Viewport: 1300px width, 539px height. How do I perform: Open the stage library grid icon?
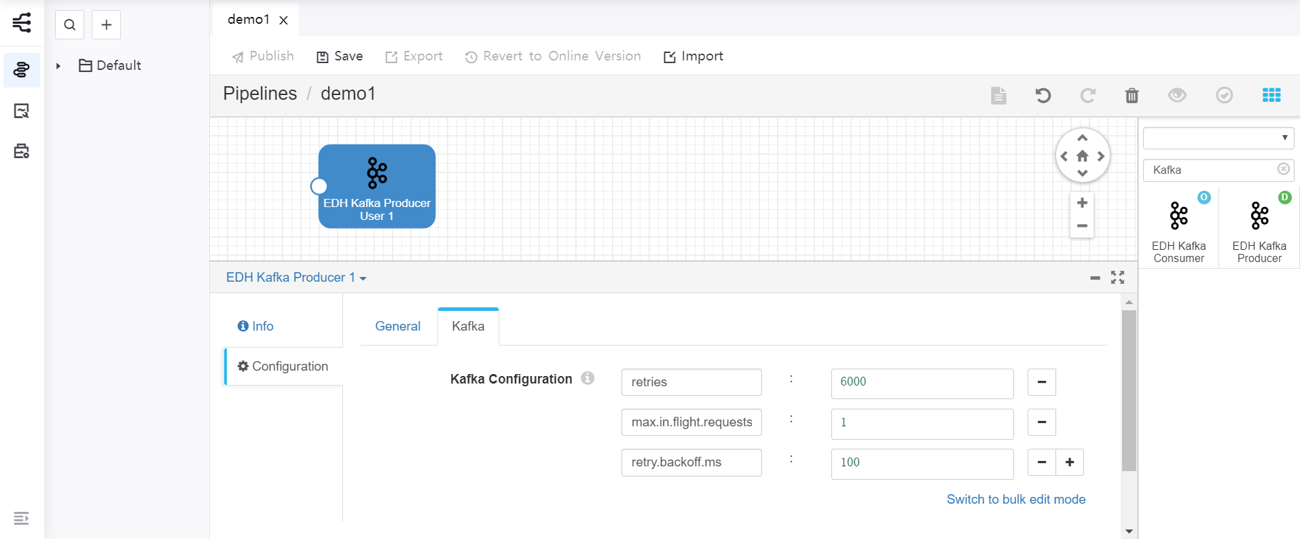pyautogui.click(x=1271, y=96)
